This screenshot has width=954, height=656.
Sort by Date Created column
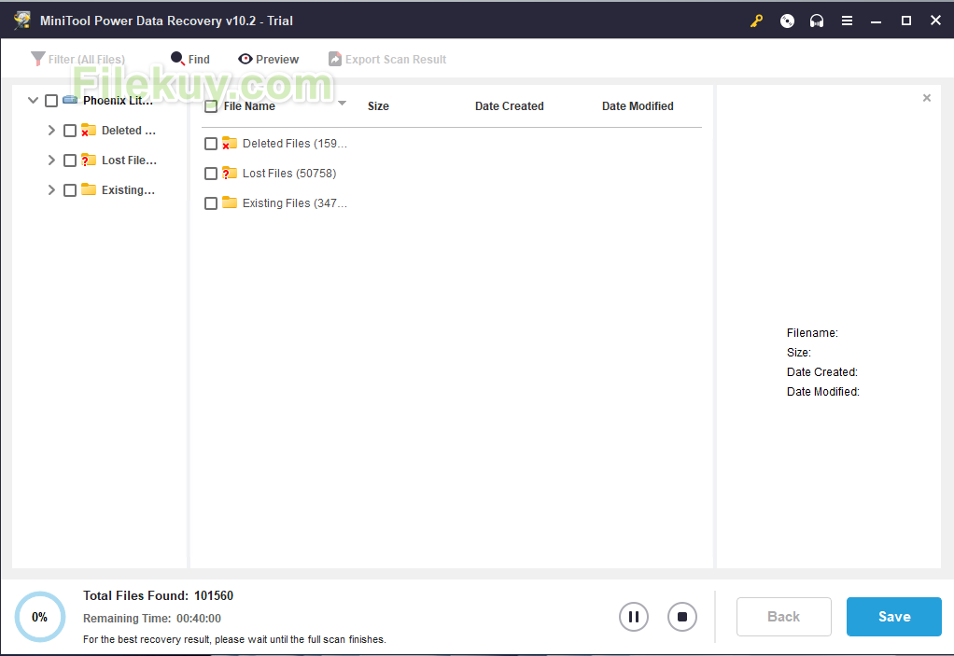point(510,105)
